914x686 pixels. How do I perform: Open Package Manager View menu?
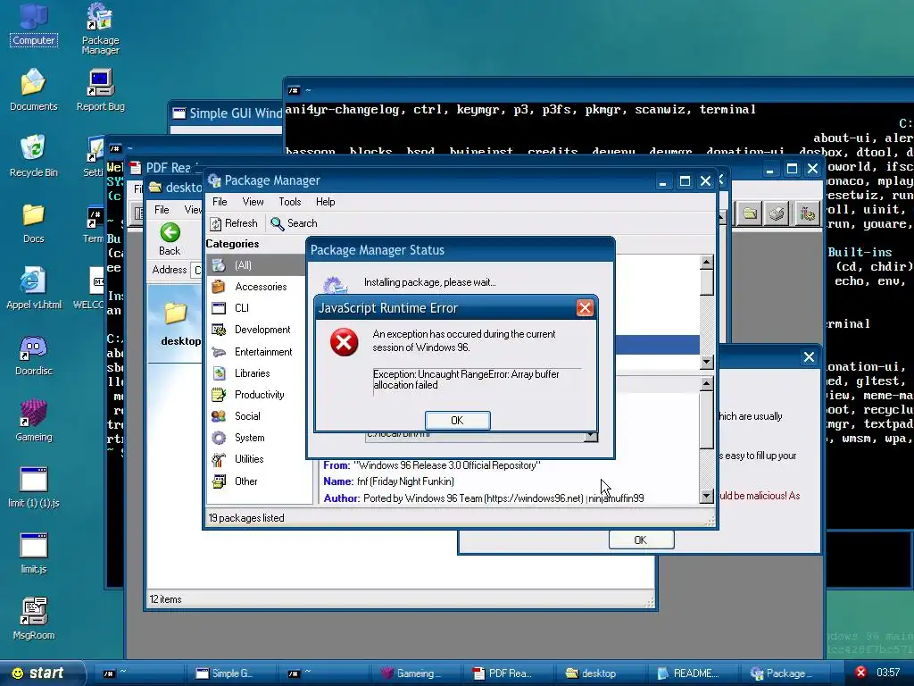253,202
